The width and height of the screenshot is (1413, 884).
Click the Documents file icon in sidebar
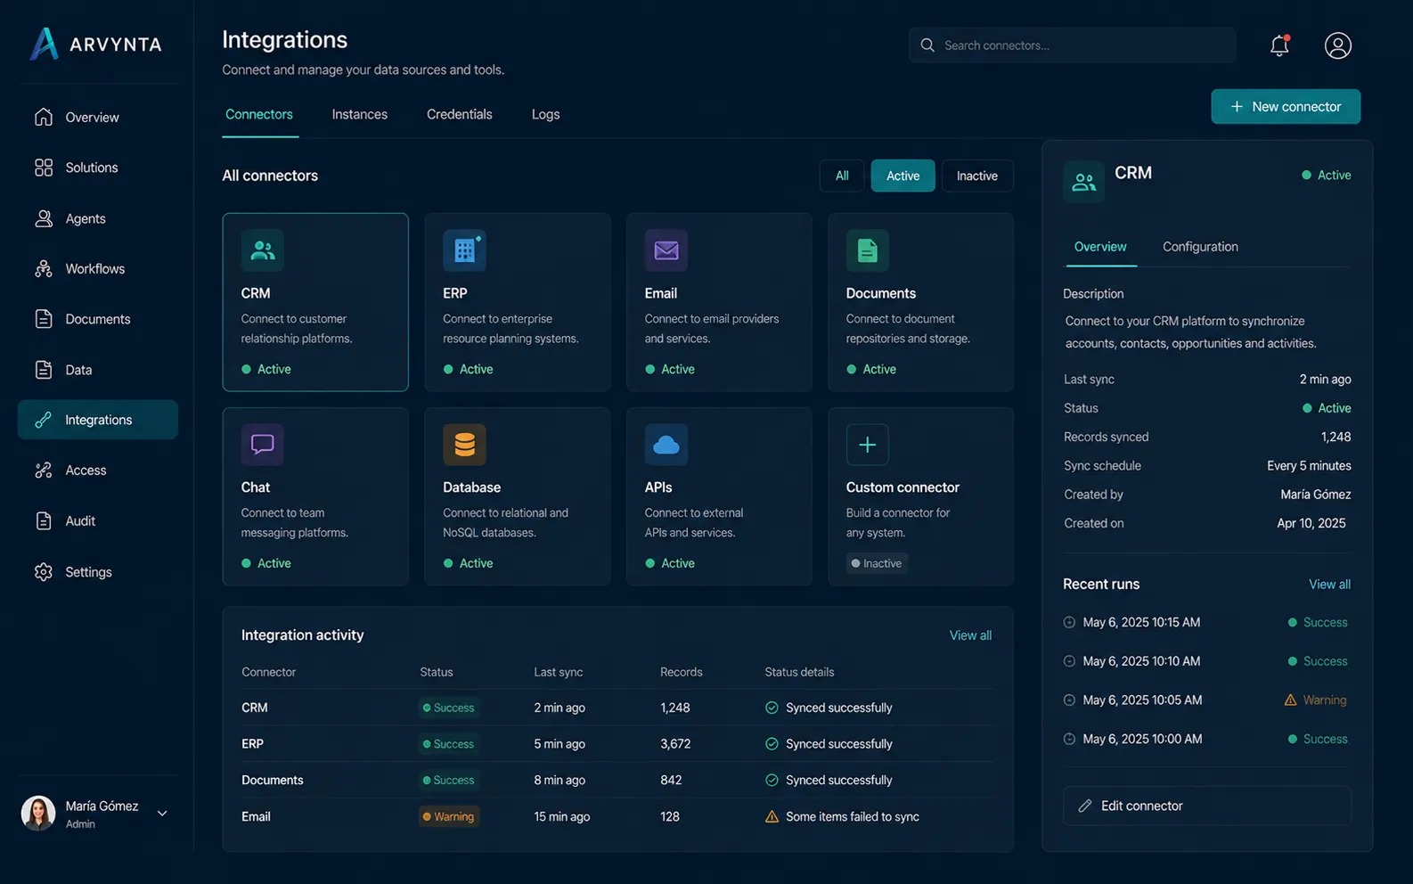click(44, 319)
